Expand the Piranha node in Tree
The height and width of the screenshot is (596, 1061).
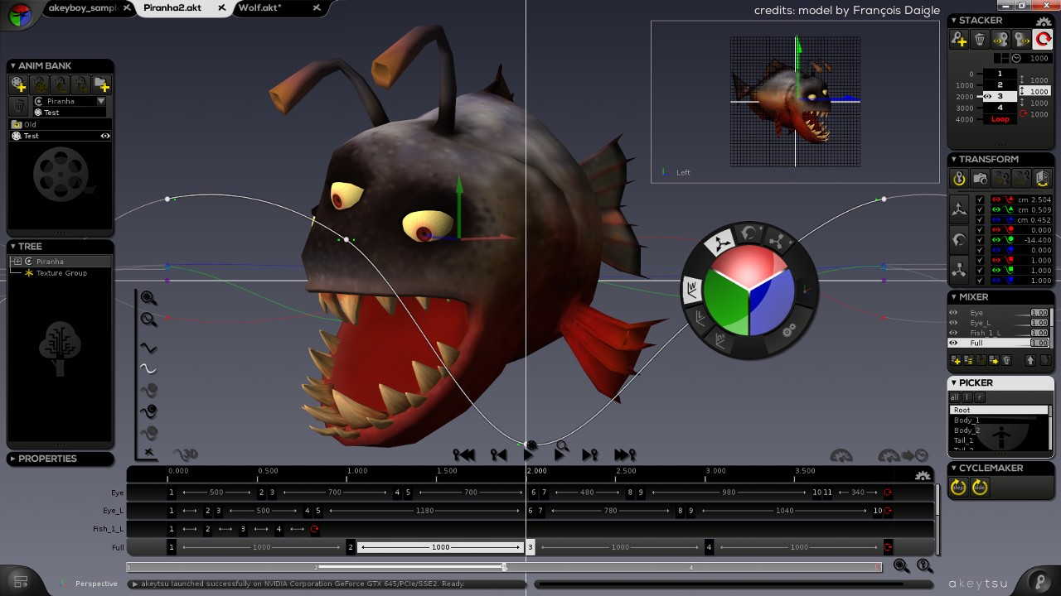[x=17, y=262]
